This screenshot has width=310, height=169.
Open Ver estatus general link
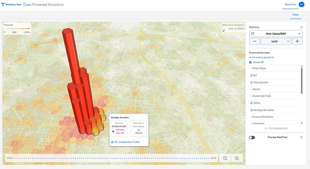tap(261, 57)
